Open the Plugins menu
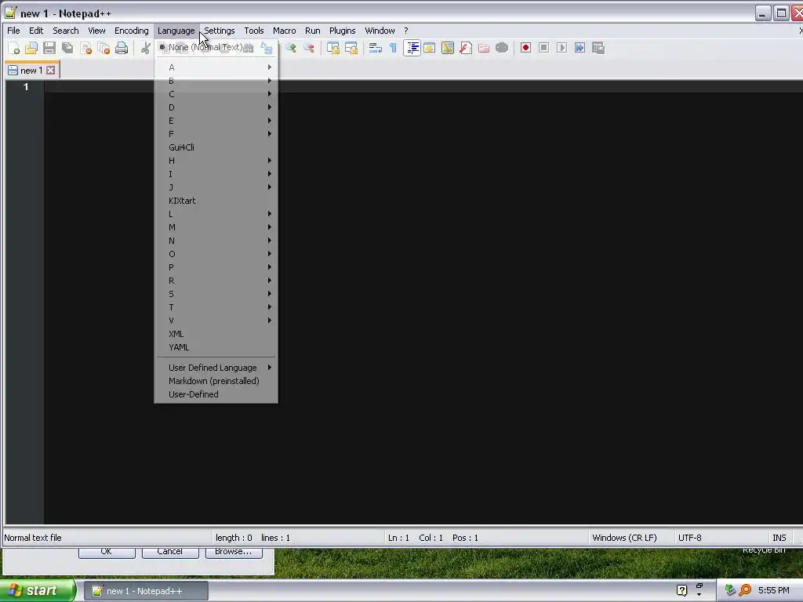This screenshot has height=602, width=803. (342, 31)
